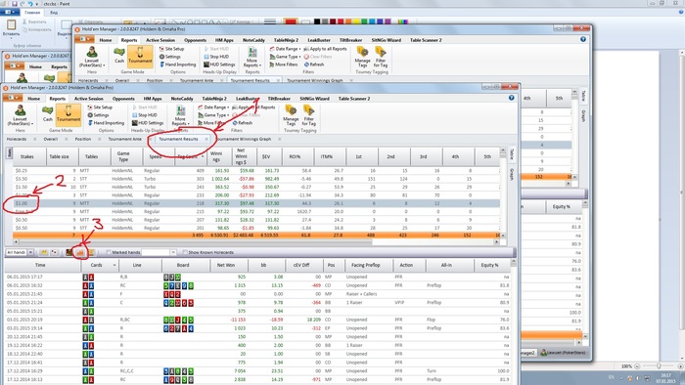This screenshot has width=685, height=385.
Task: Switch to Home ribbon tab in front window
Action: [33, 99]
